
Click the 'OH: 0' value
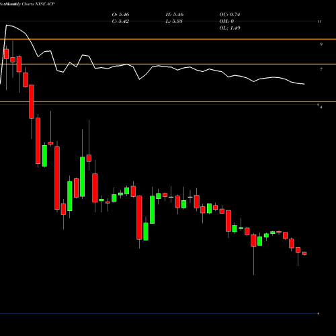226,22
